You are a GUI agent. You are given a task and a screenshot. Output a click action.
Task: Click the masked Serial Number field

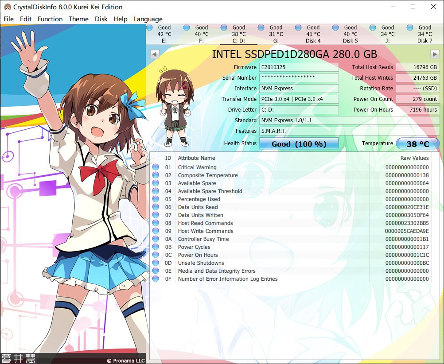point(299,77)
